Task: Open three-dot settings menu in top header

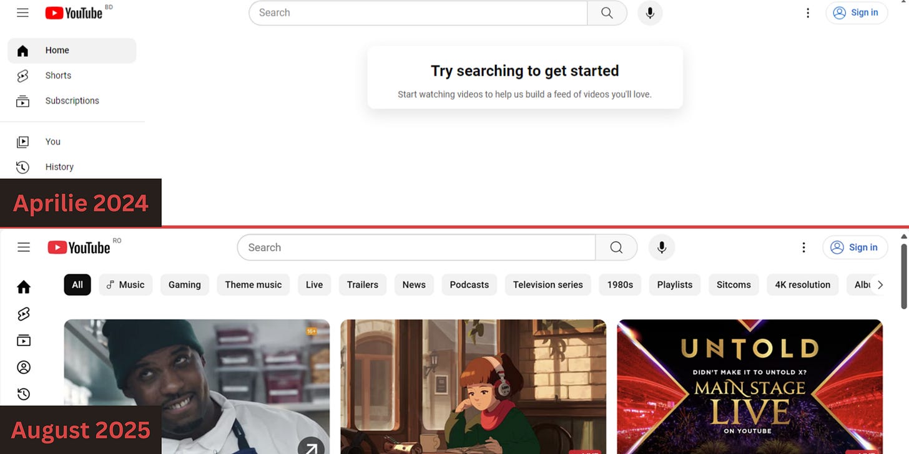Action: pyautogui.click(x=808, y=12)
